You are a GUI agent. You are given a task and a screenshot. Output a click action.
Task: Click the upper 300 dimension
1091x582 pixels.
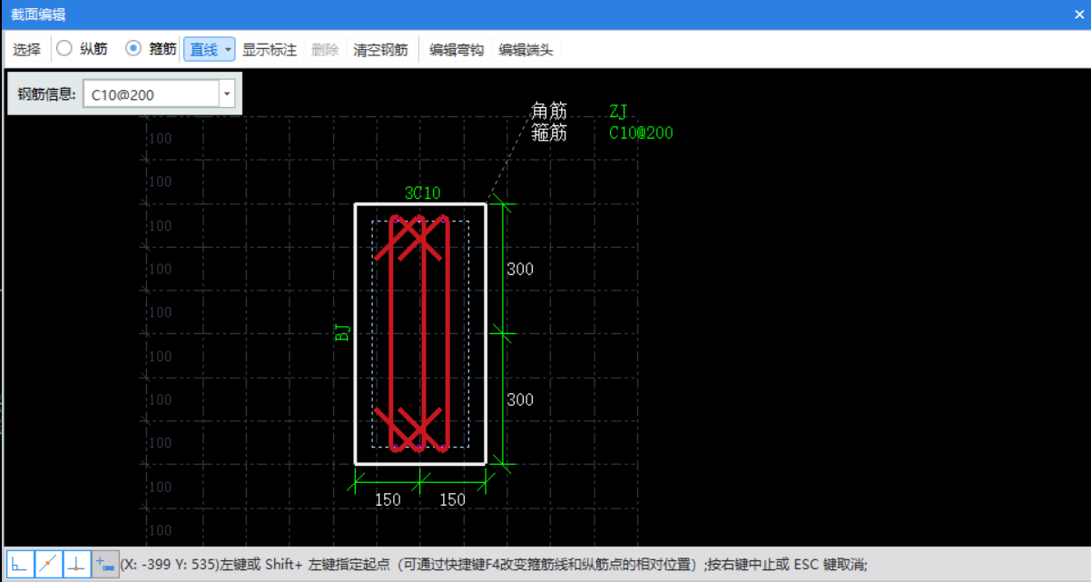(x=520, y=270)
